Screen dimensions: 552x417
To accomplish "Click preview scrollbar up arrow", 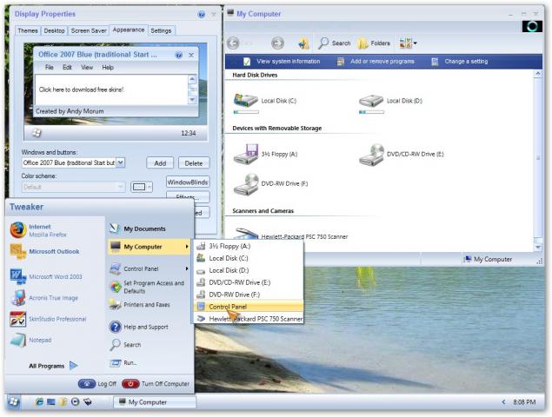I will tap(192, 79).
